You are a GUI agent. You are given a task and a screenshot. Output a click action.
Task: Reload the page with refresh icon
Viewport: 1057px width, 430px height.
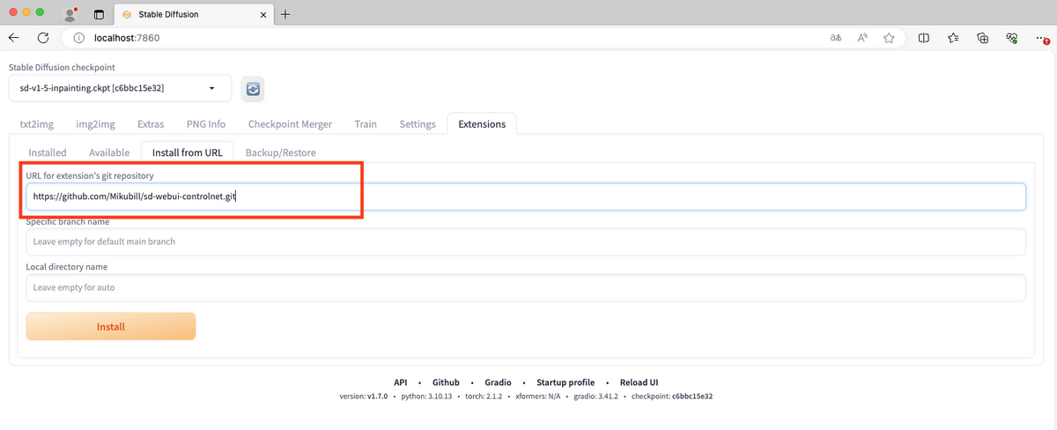[42, 38]
